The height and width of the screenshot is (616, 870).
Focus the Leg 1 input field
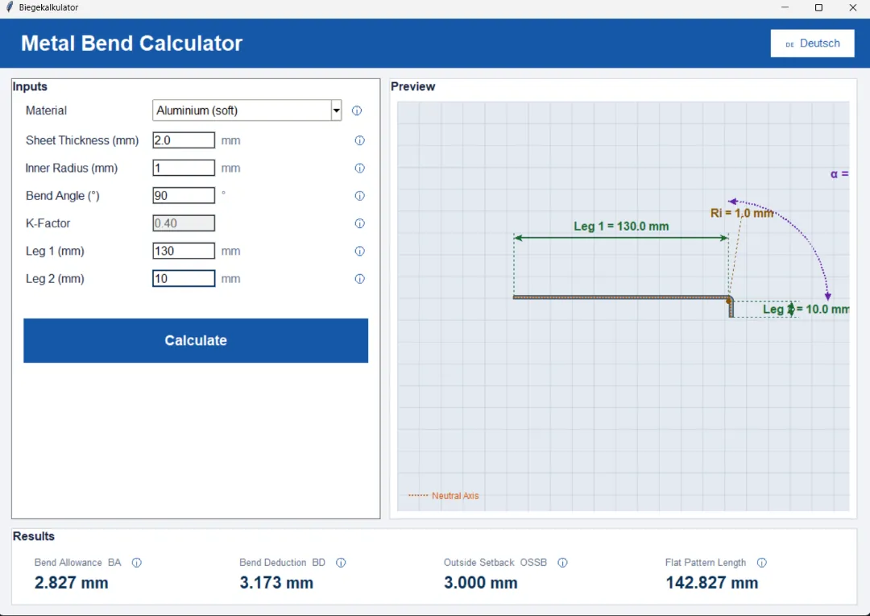coord(184,251)
